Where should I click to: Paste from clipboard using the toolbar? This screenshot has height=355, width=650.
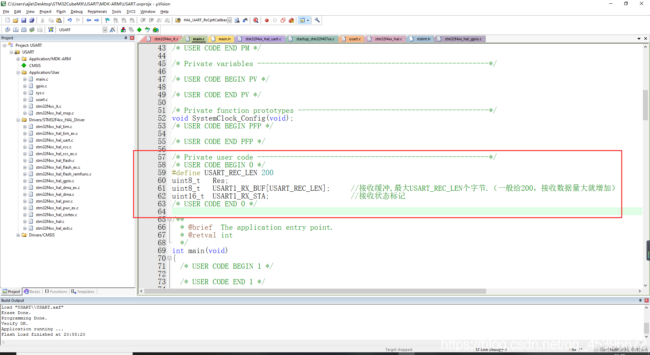click(59, 20)
